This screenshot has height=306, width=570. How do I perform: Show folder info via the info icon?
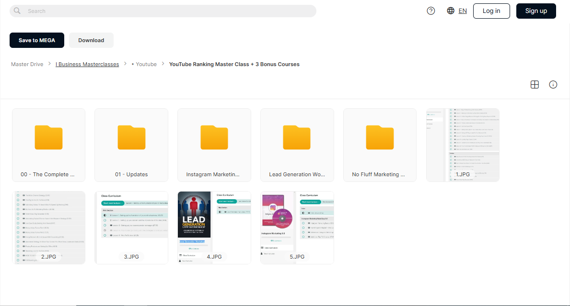pyautogui.click(x=553, y=85)
